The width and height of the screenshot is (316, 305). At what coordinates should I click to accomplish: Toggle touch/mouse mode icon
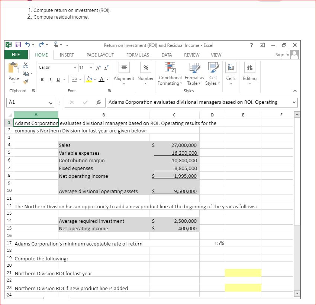pyautogui.click(x=56, y=44)
